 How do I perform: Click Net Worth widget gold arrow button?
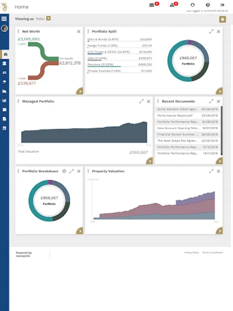point(80,91)
